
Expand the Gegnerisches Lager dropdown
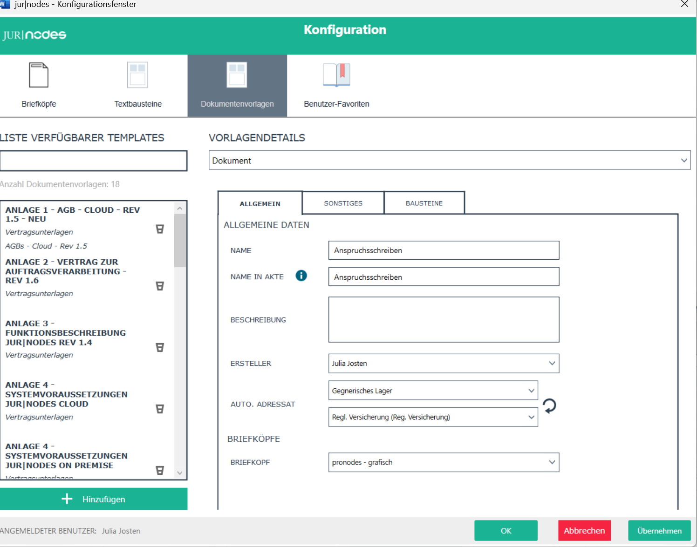pos(531,391)
